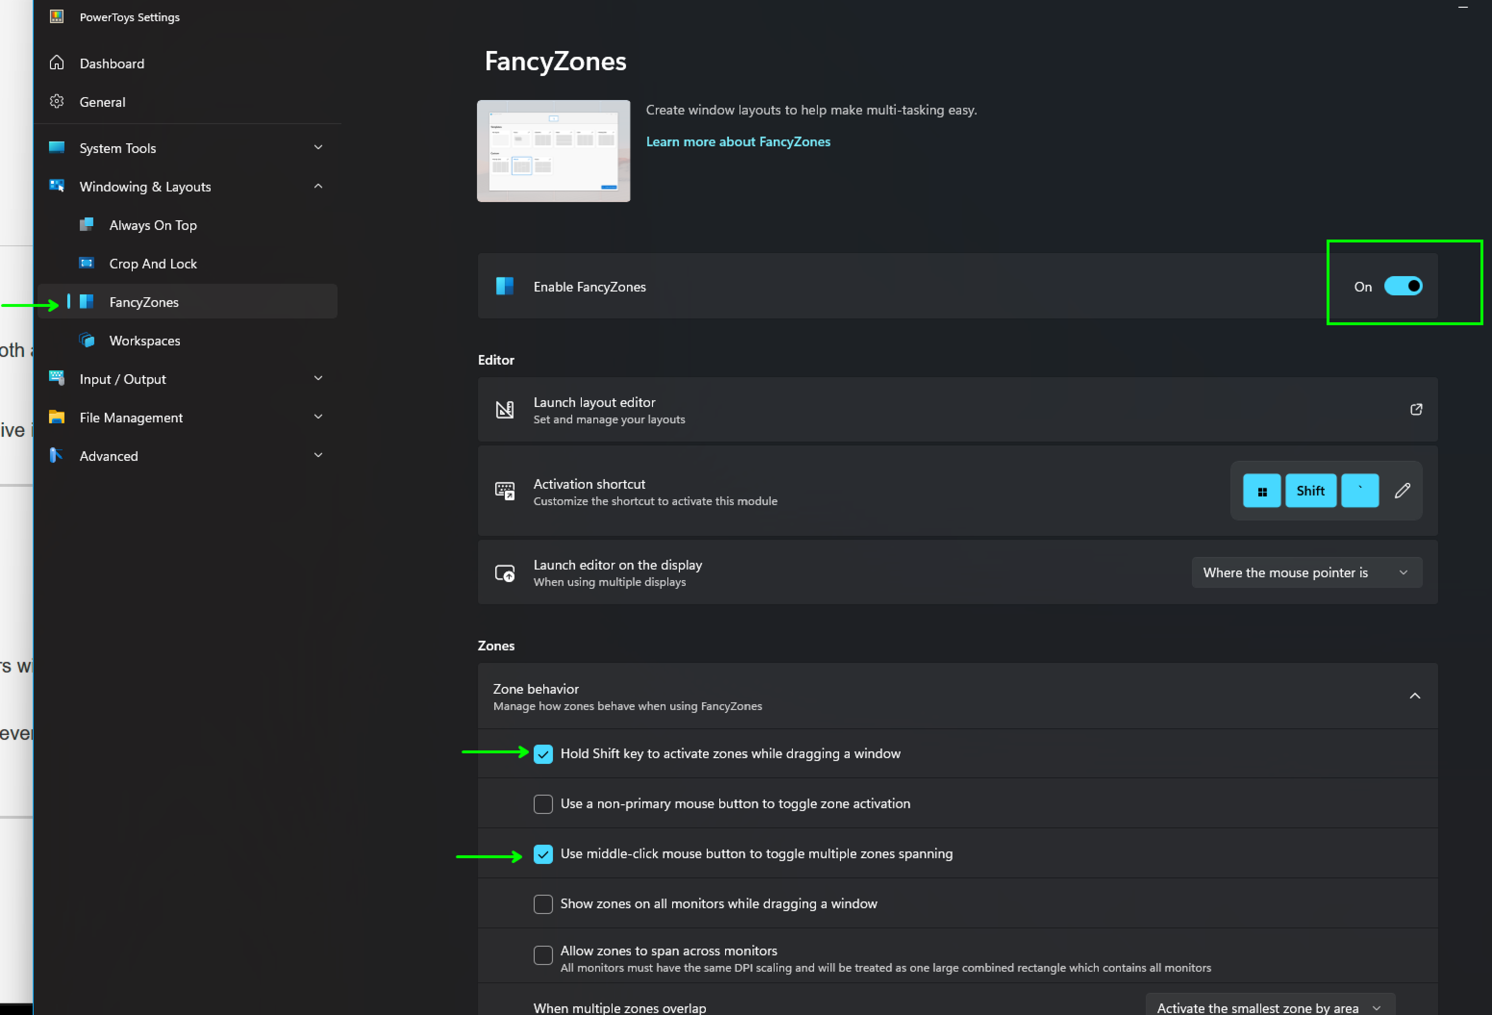Click the Workspaces icon in sidebar

click(87, 340)
